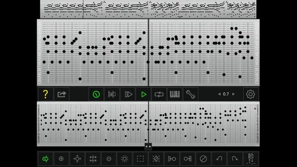Toggle the green linked-notes mode icon

(x=45, y=159)
